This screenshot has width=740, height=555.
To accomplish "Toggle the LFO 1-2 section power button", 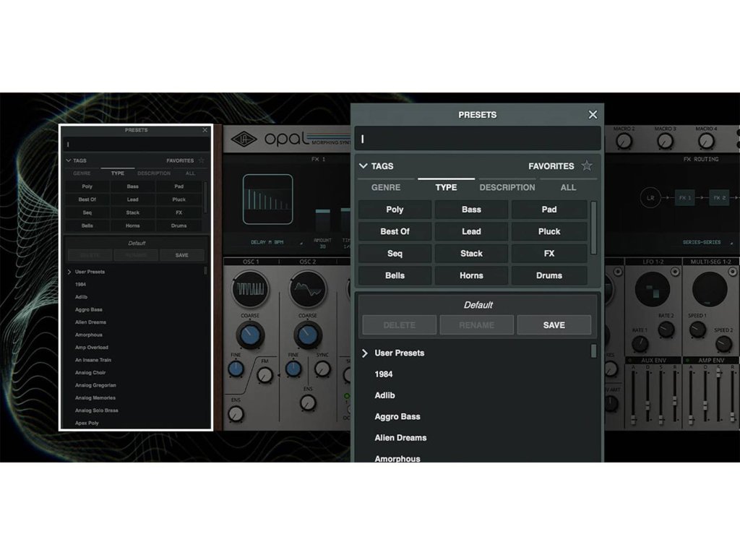I will (x=676, y=272).
